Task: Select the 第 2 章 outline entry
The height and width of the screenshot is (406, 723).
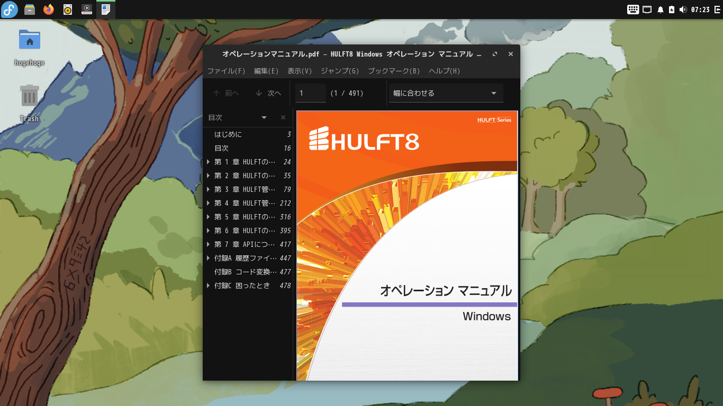Action: 248,176
